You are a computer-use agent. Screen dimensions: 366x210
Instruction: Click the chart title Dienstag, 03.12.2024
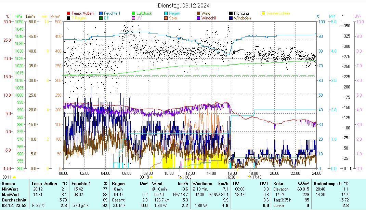tap(184, 5)
